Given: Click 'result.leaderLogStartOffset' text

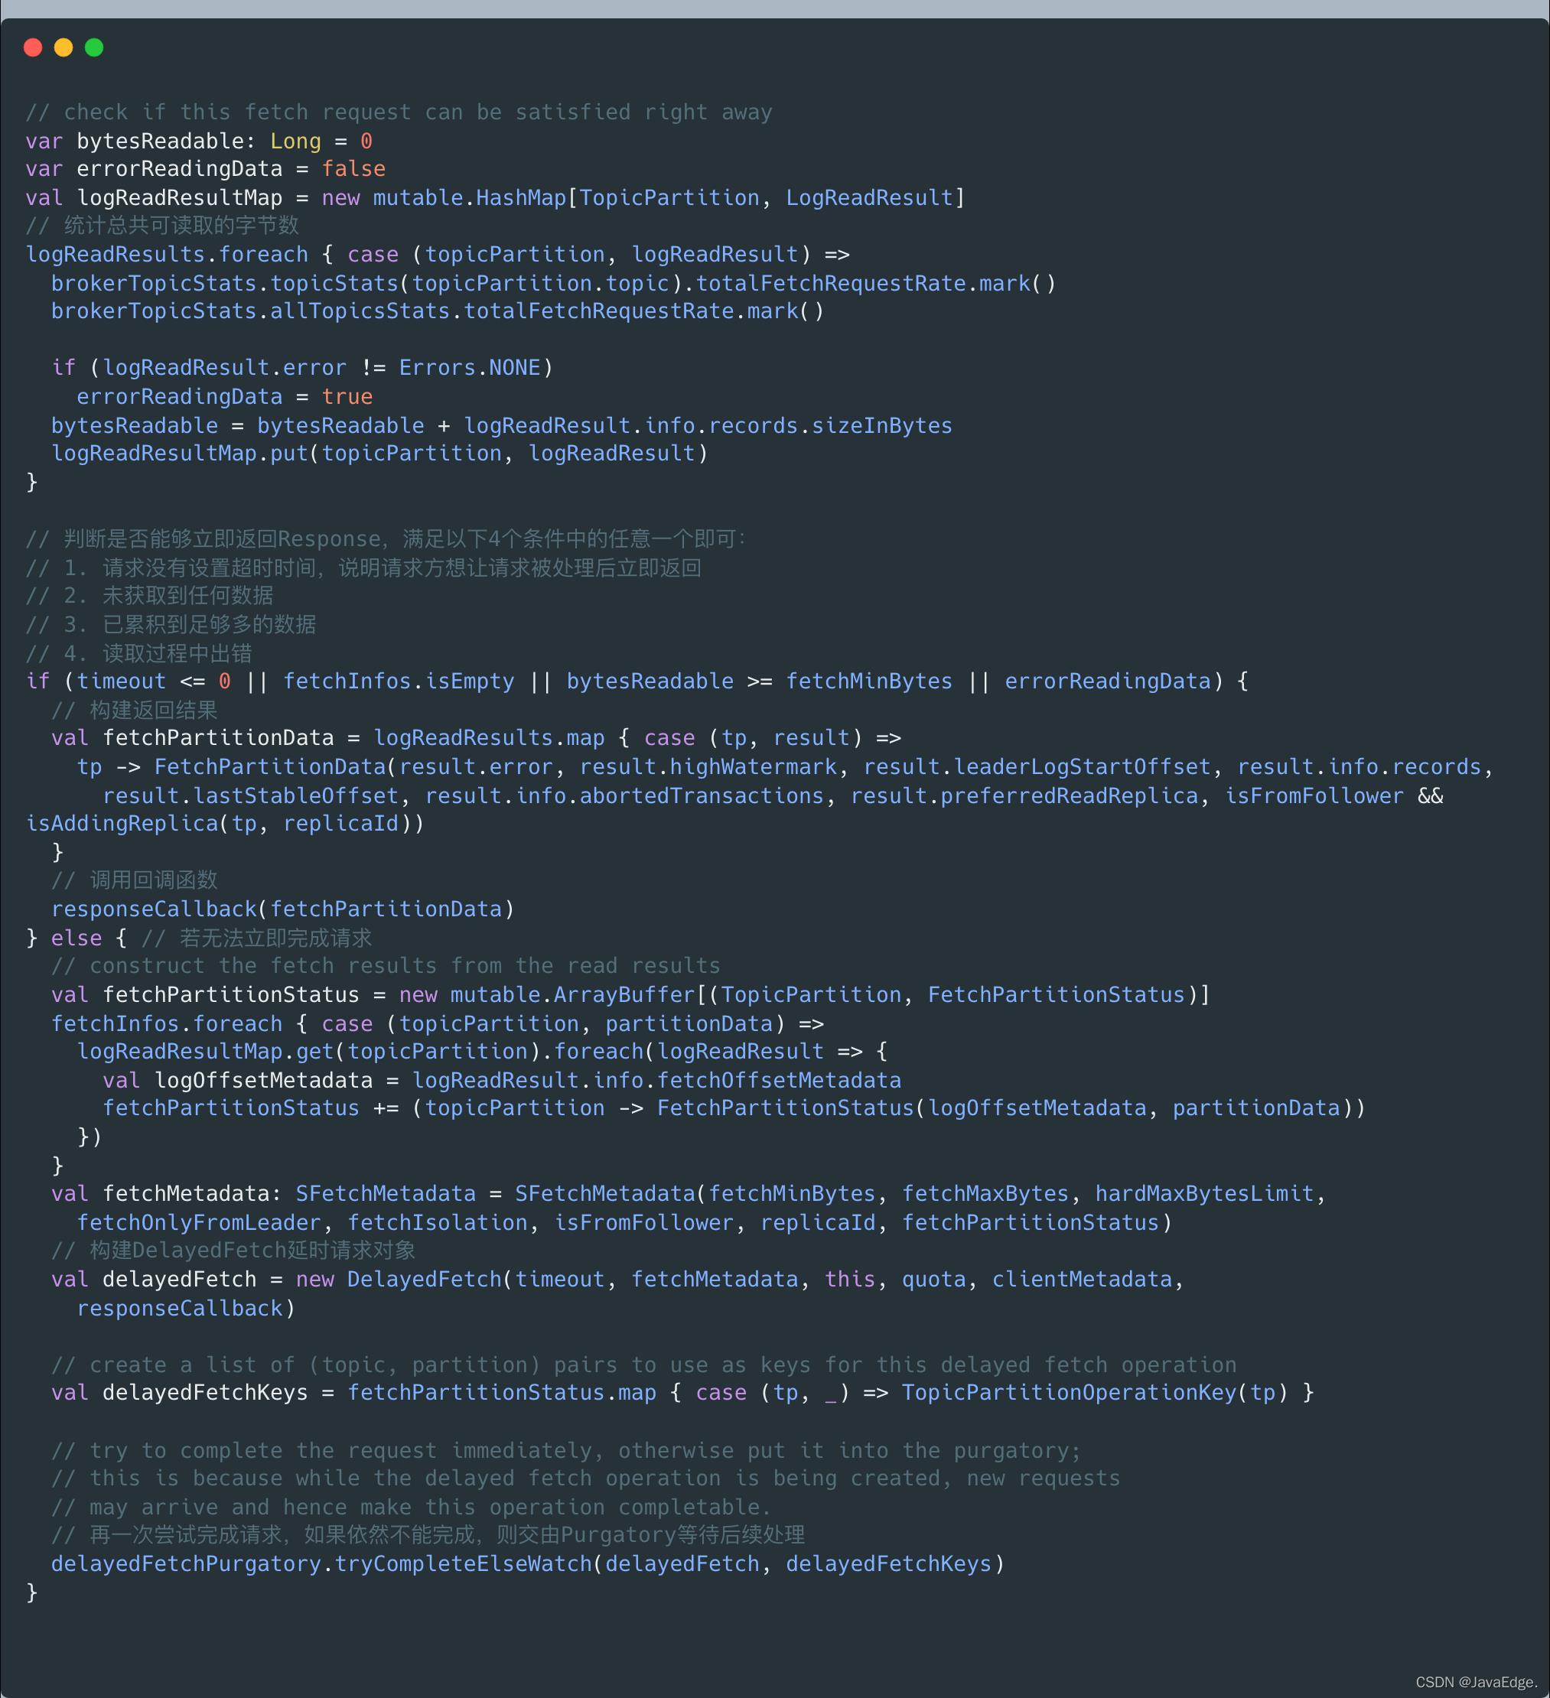Looking at the screenshot, I should click(x=1037, y=767).
